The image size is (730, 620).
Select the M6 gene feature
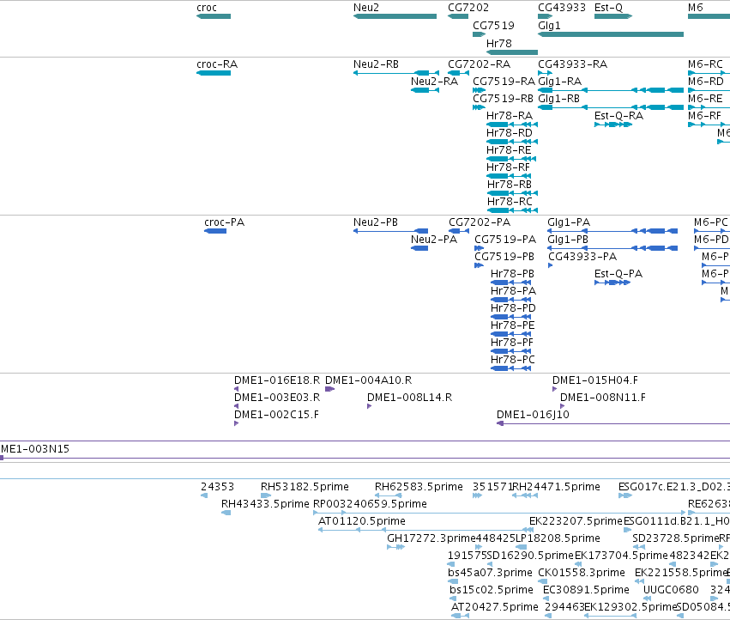[x=709, y=16]
